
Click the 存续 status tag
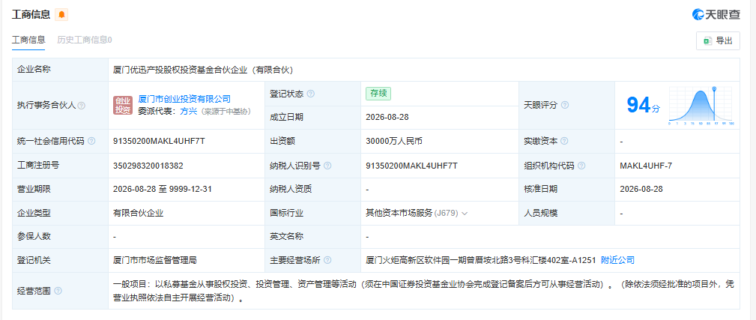pos(378,94)
